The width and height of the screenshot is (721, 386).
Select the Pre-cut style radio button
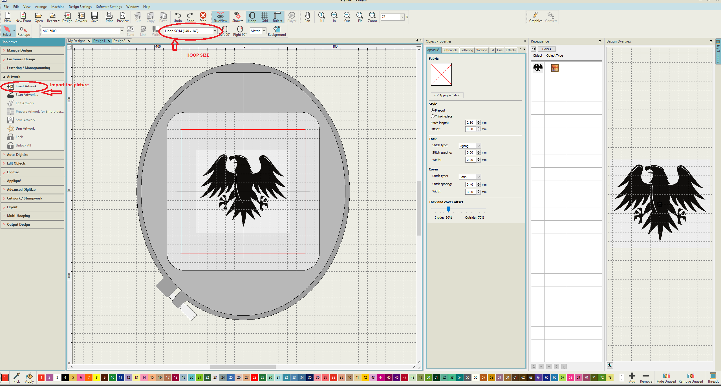coord(433,110)
